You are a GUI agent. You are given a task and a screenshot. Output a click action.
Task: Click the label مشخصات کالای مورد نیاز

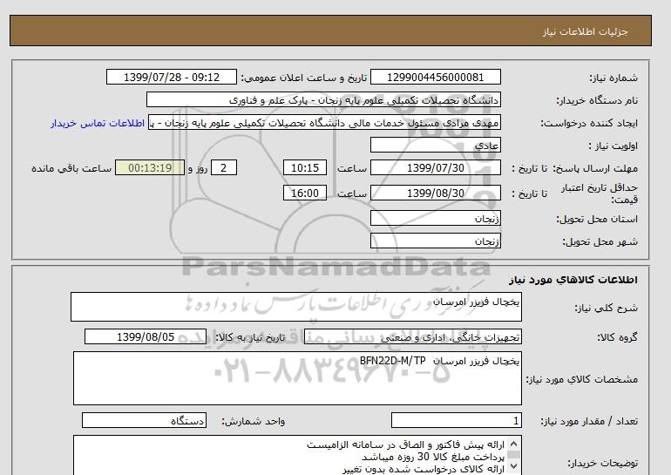(581, 379)
